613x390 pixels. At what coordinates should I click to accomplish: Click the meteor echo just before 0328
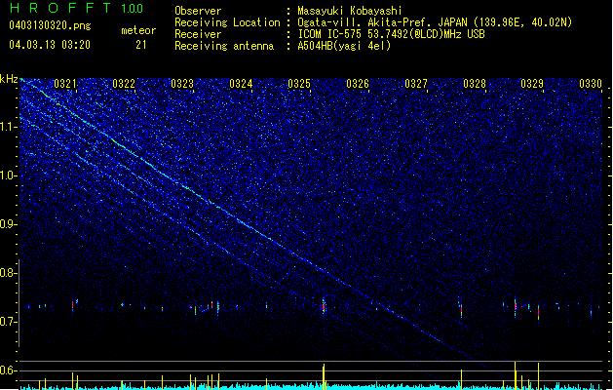click(x=461, y=309)
